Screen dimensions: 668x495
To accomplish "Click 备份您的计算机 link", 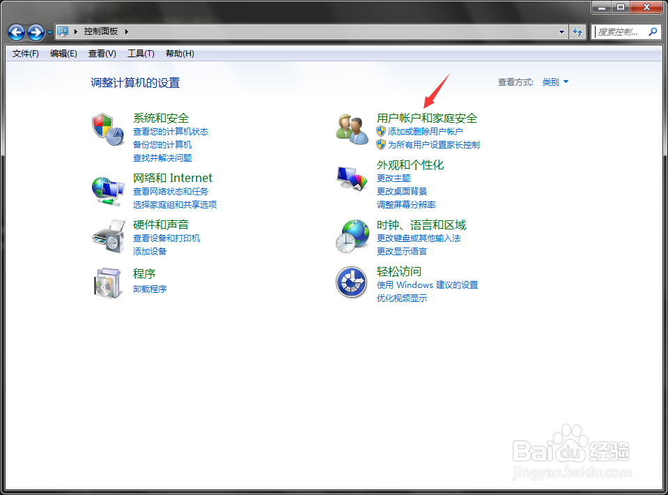I will [x=162, y=145].
